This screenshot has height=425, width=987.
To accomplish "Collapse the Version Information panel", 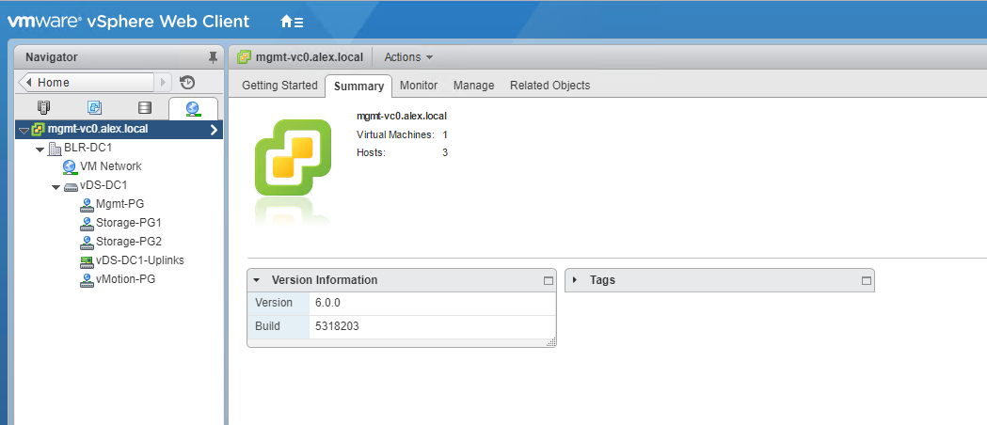I will tap(256, 280).
